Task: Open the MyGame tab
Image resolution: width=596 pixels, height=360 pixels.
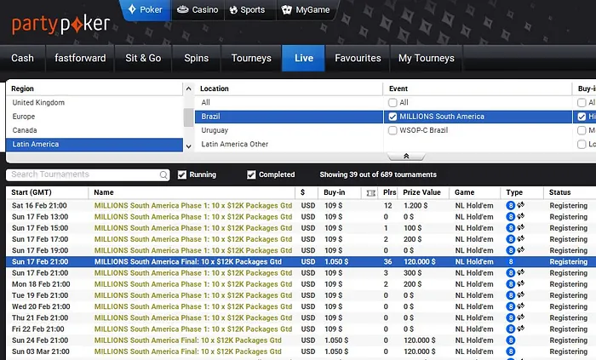Action: [x=306, y=10]
